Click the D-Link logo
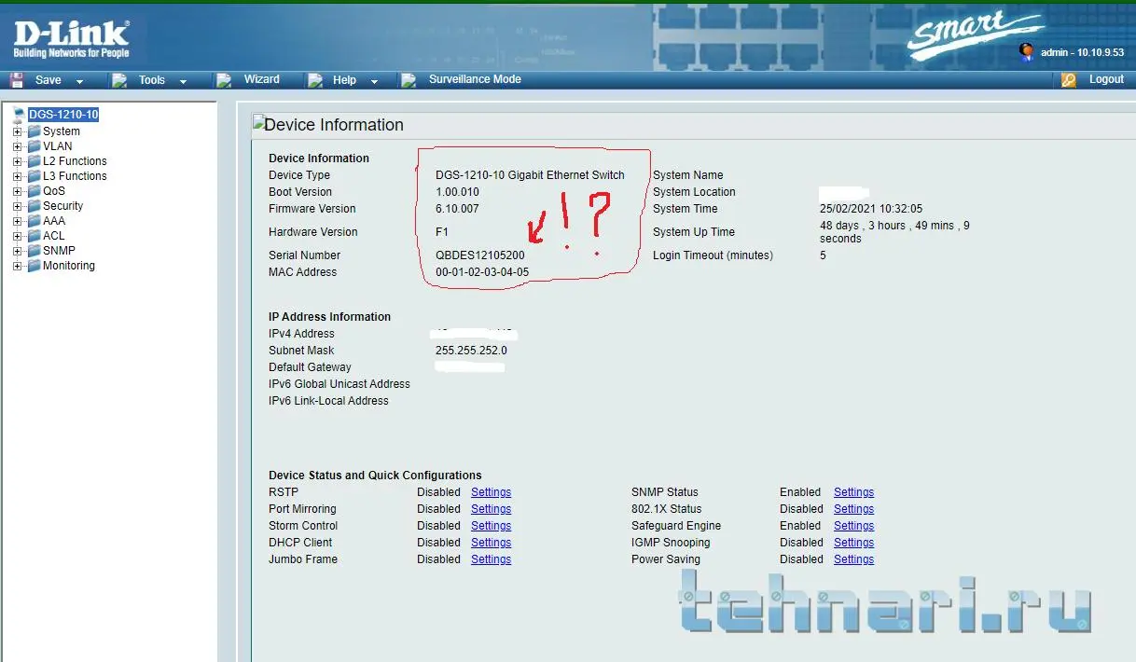Viewport: 1136px width, 662px height. pos(72,39)
